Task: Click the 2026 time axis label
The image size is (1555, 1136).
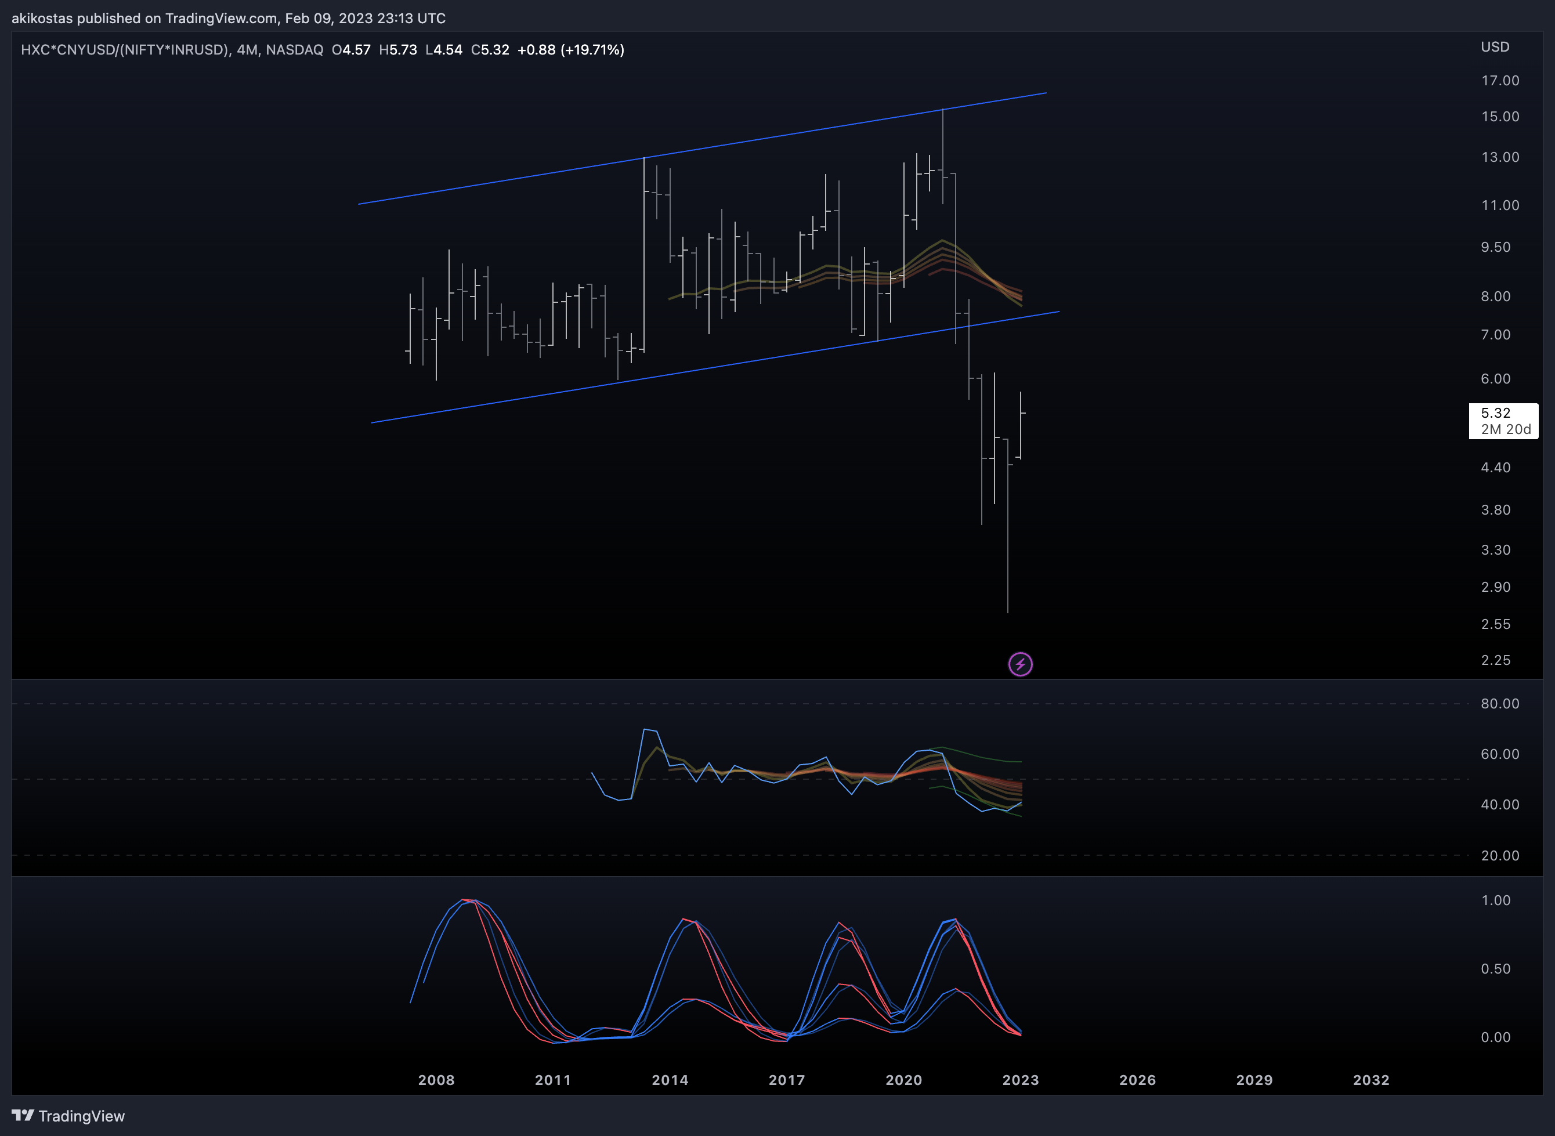Action: click(x=1138, y=1080)
